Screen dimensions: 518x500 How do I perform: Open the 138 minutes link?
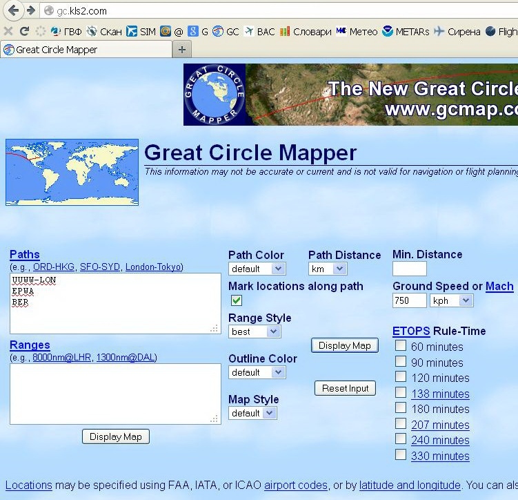[440, 394]
